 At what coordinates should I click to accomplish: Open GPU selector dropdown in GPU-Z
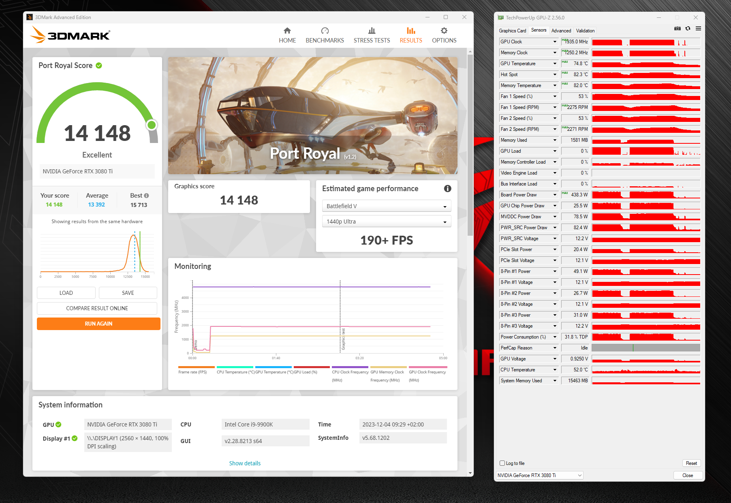[540, 475]
